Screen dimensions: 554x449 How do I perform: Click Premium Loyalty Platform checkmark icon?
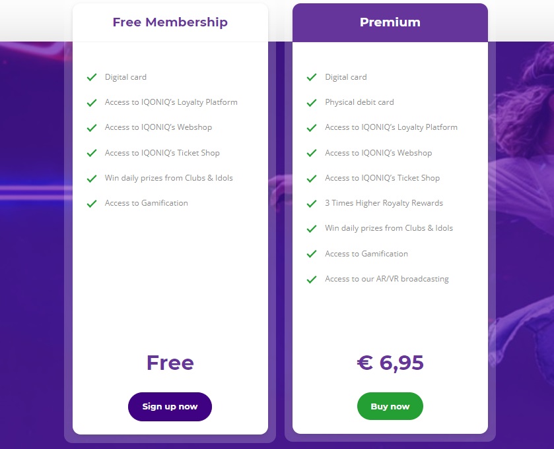pyautogui.click(x=312, y=128)
